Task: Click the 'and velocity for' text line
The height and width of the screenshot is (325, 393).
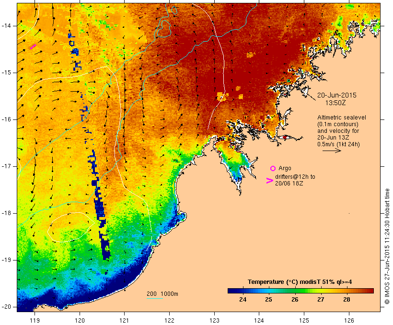Action: (x=338, y=131)
